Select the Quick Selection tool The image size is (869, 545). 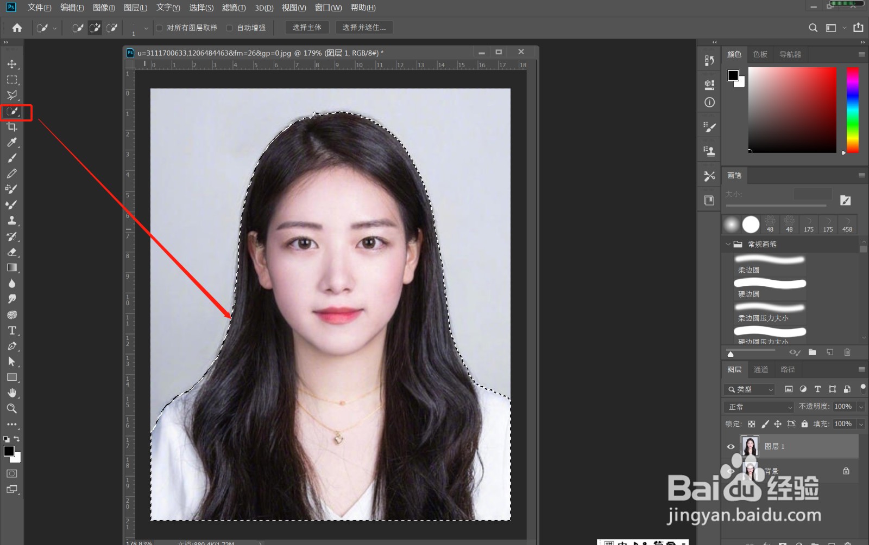(12, 112)
